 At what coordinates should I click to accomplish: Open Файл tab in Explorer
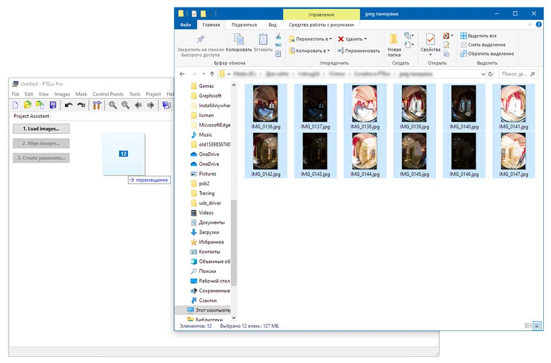186,25
